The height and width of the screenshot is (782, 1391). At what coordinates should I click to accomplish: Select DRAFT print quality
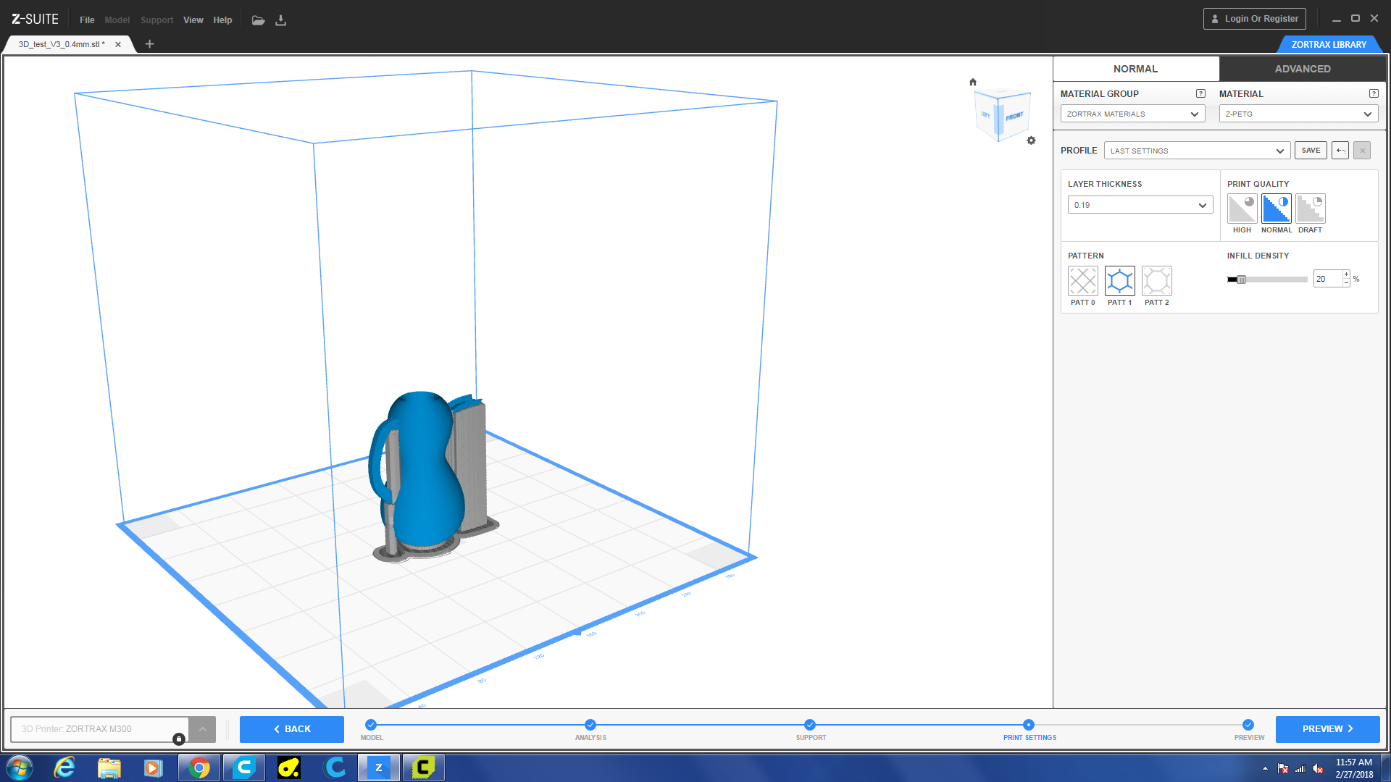(1310, 209)
